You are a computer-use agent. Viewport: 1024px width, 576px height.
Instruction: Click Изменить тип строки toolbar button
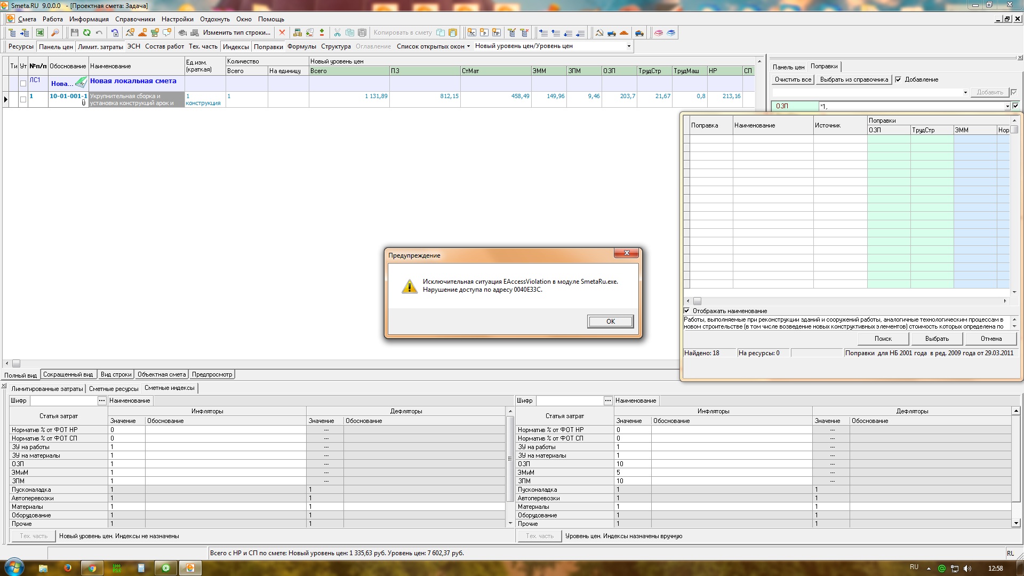[237, 33]
